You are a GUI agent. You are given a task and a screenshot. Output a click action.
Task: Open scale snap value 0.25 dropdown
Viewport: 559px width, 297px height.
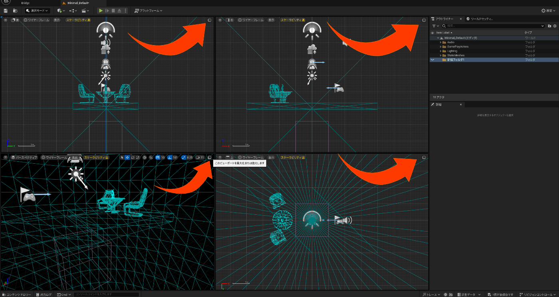coord(190,158)
